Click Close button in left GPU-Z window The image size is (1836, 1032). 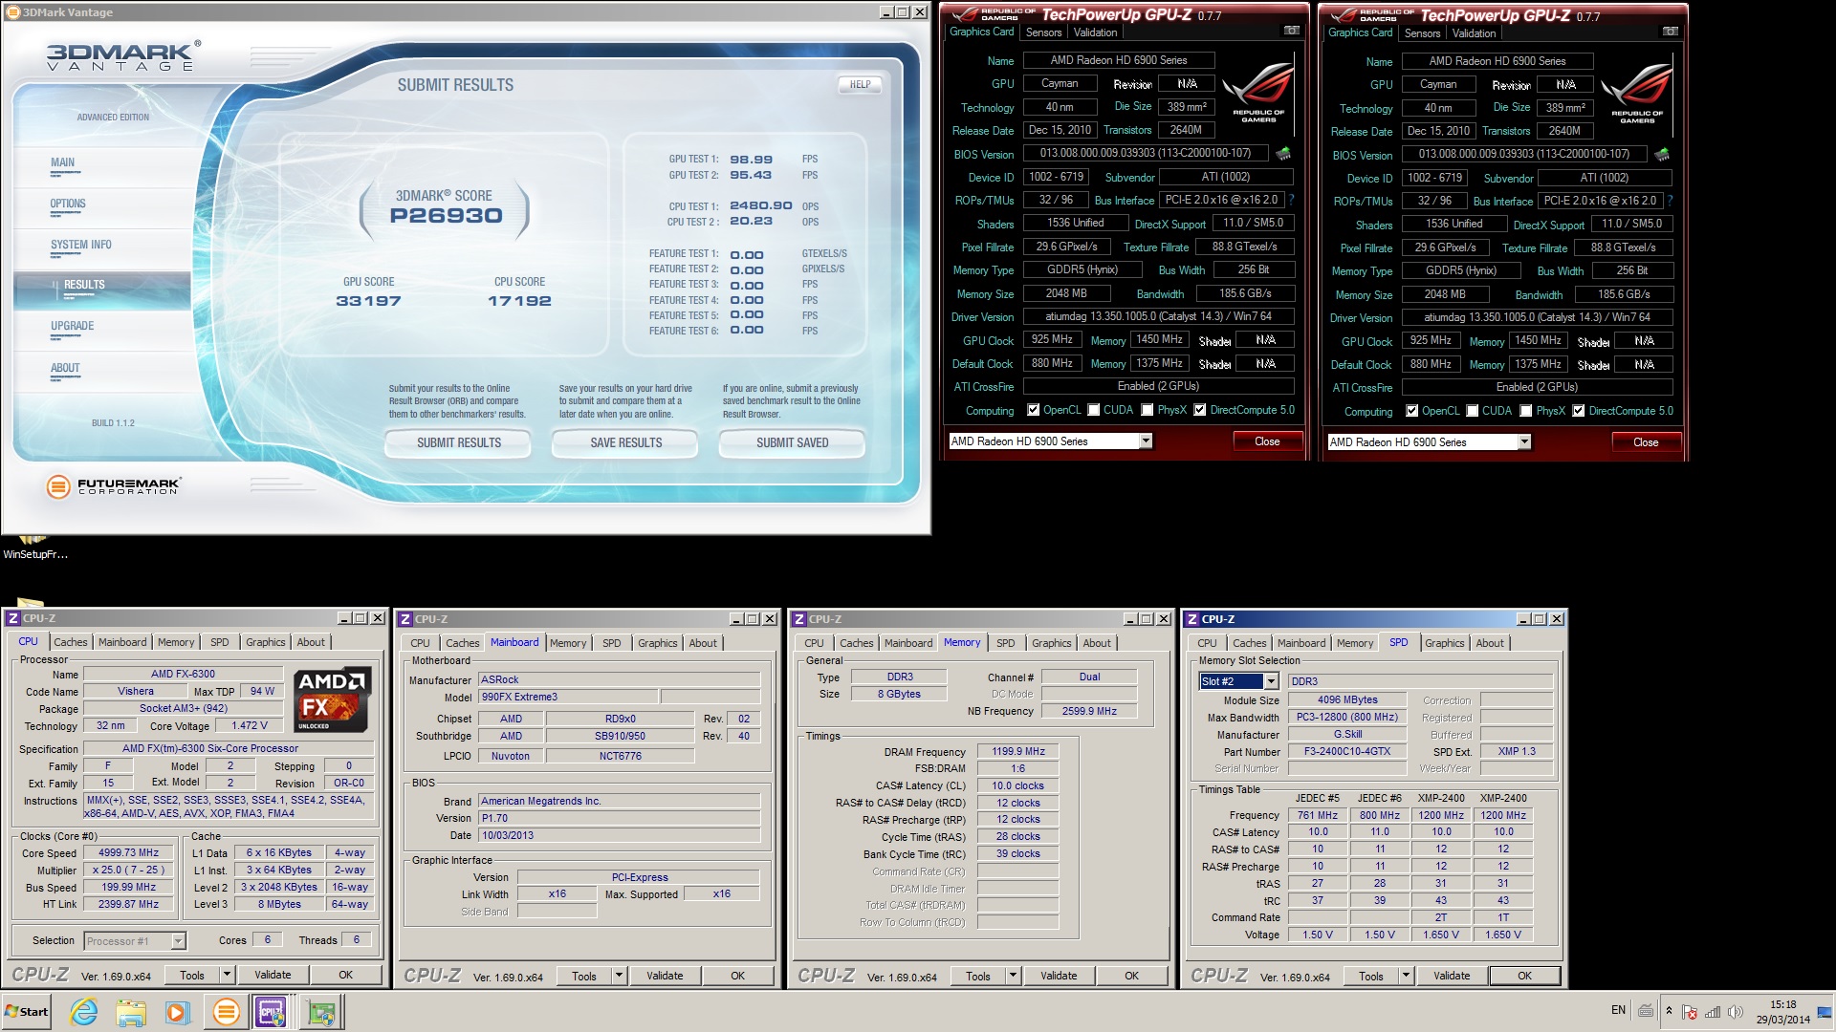click(x=1267, y=441)
